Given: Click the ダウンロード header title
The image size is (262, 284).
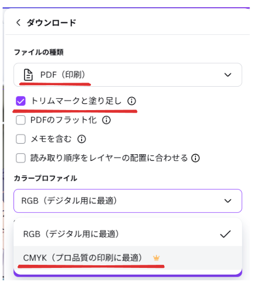Looking at the screenshot, I should [51, 23].
